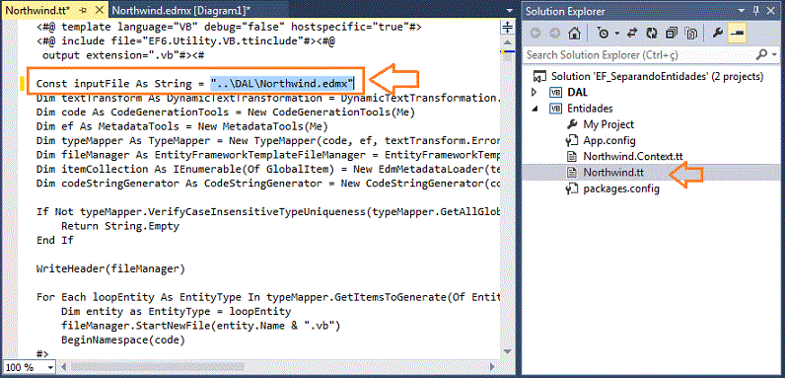Image resolution: width=785 pixels, height=378 pixels.
Task: Close the Northwind.tt editor tab
Action: tap(100, 10)
